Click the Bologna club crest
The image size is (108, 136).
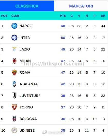pyautogui.click(x=14, y=119)
